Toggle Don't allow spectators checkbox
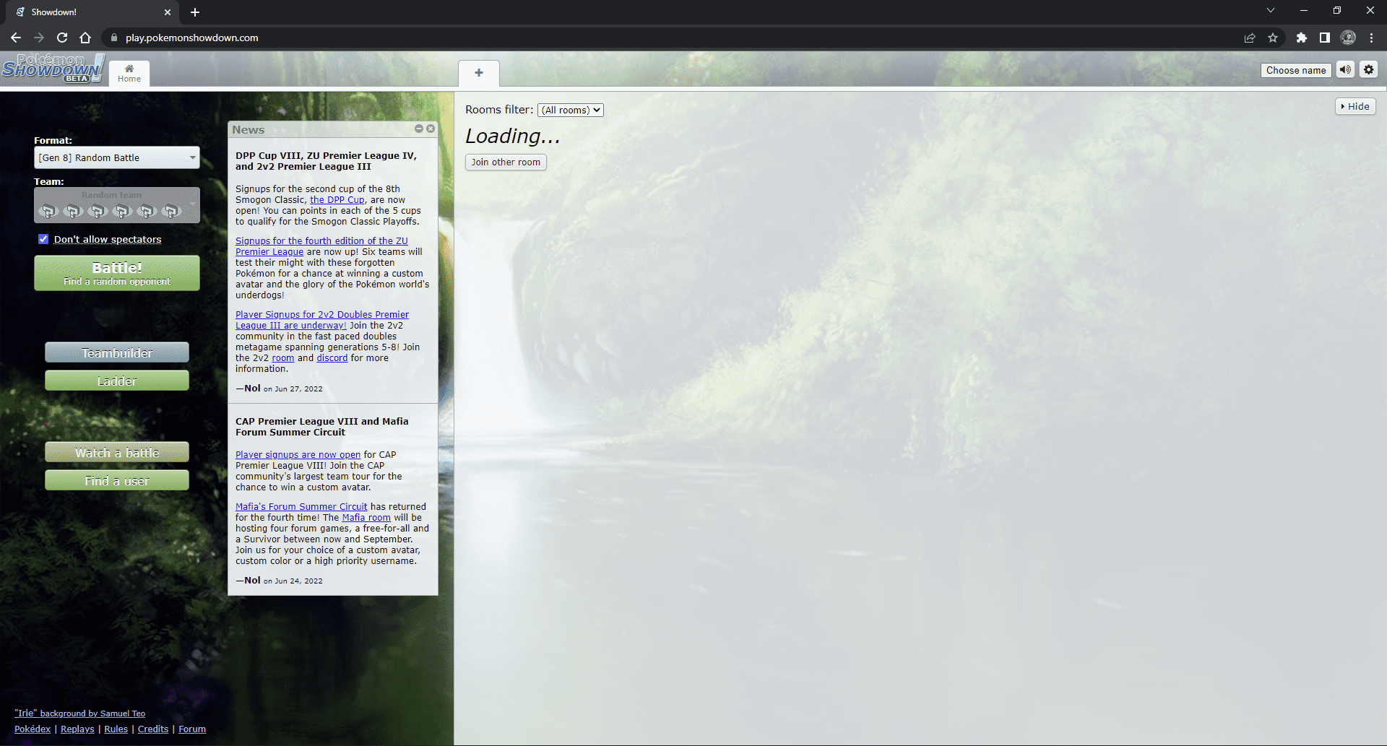1387x746 pixels. point(43,239)
